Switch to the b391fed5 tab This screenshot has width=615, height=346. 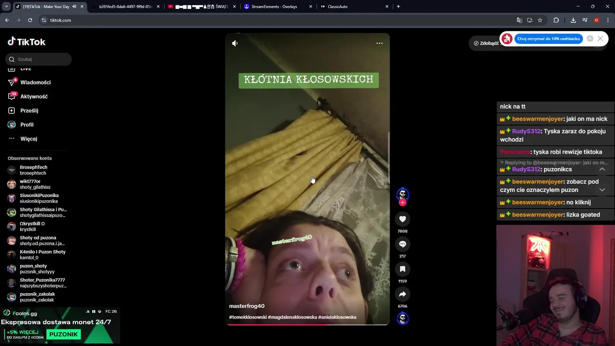pos(125,7)
